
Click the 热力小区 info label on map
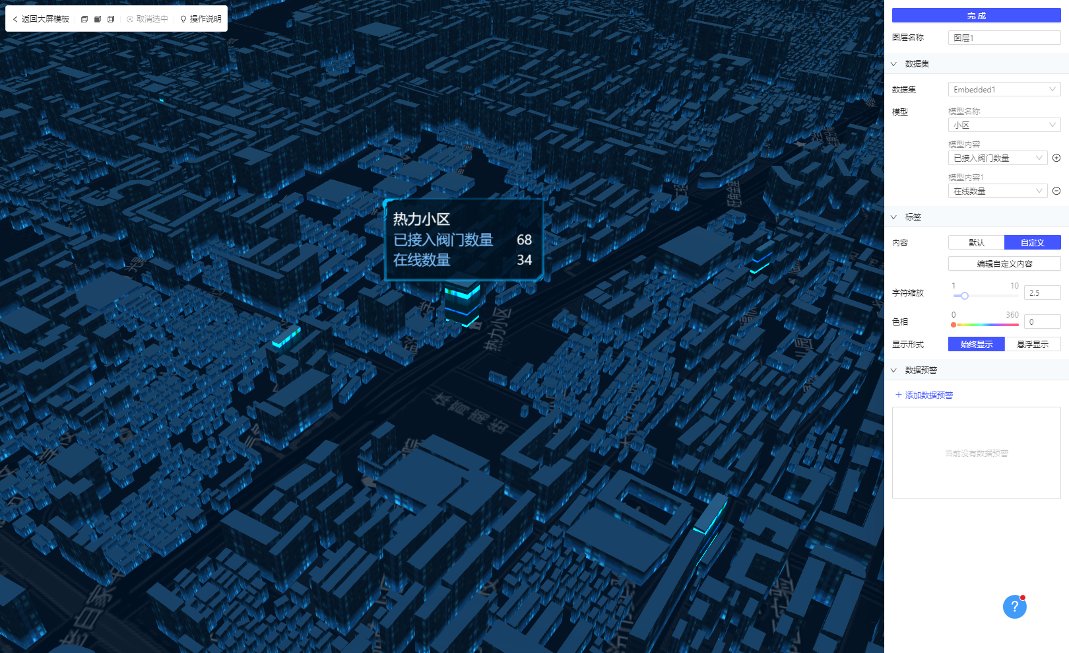(x=464, y=240)
